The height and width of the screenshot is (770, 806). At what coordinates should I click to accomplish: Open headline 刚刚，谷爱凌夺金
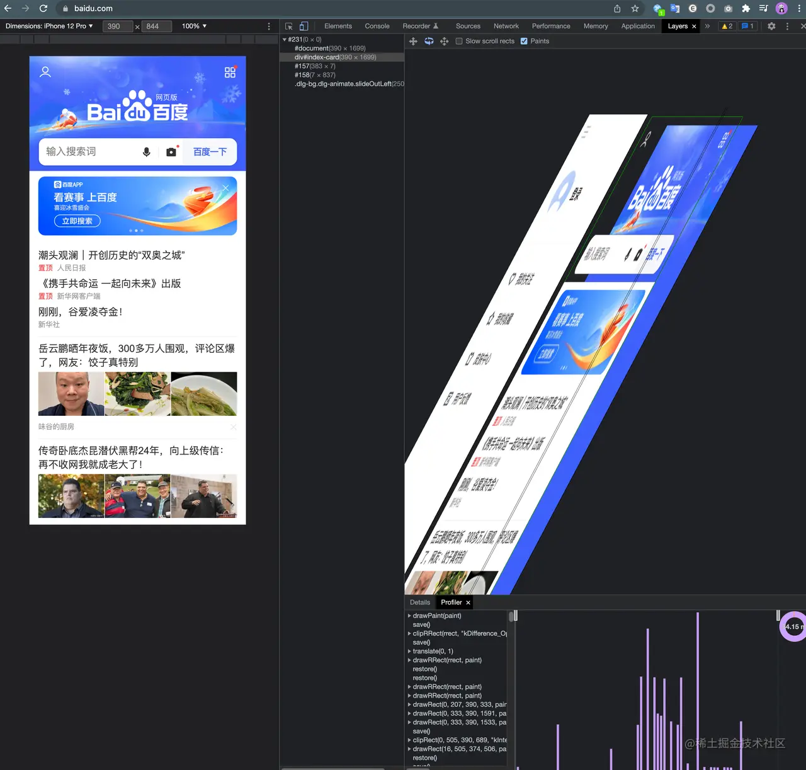point(81,312)
